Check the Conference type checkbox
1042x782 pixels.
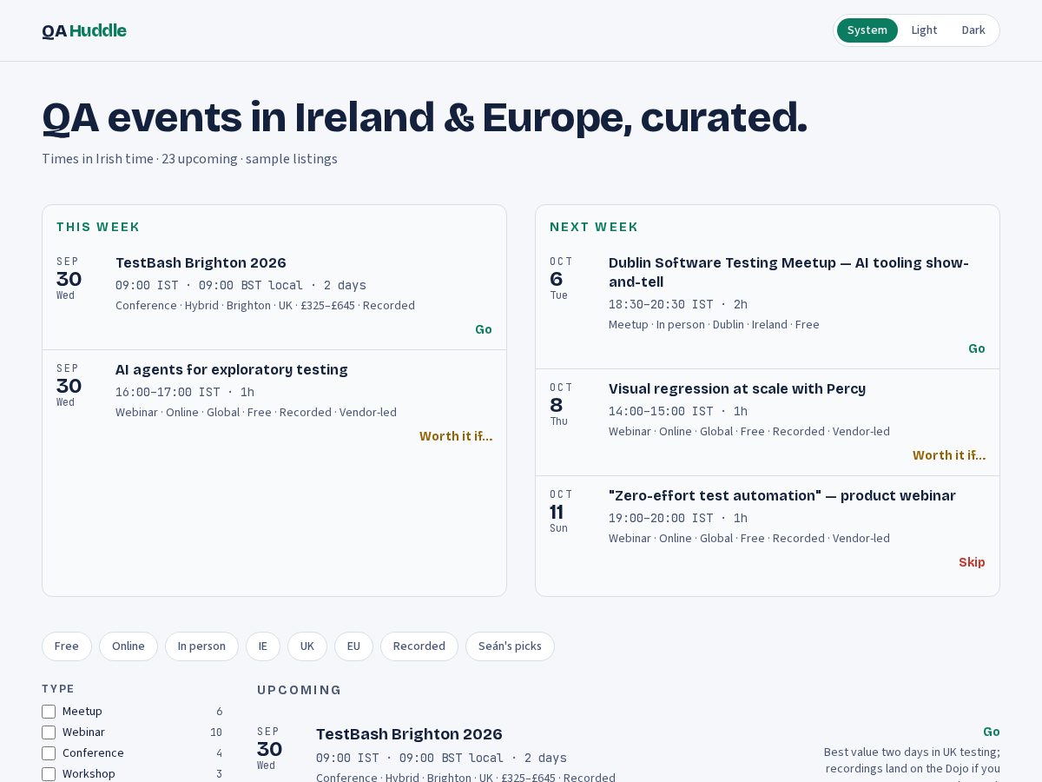(x=49, y=753)
